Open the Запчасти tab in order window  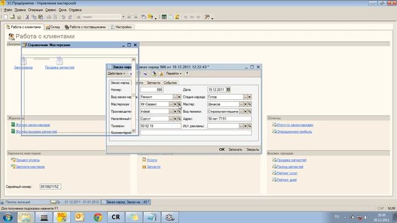click(153, 82)
